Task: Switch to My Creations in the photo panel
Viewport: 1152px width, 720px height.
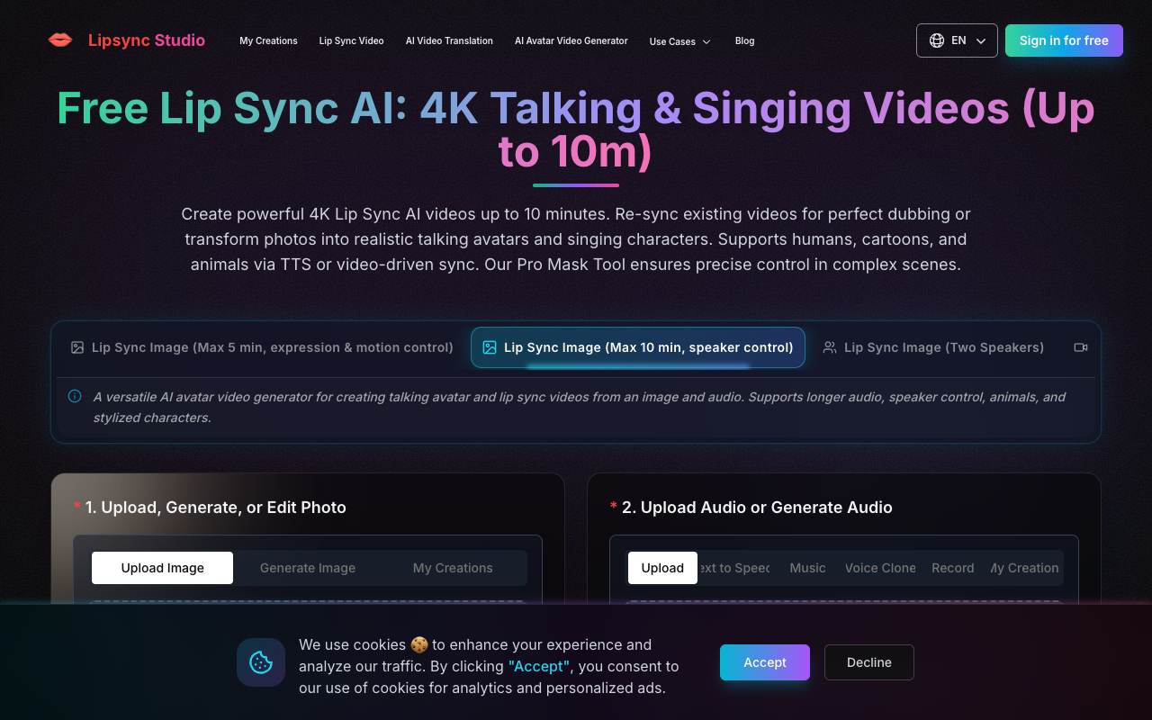Action: 453,568
